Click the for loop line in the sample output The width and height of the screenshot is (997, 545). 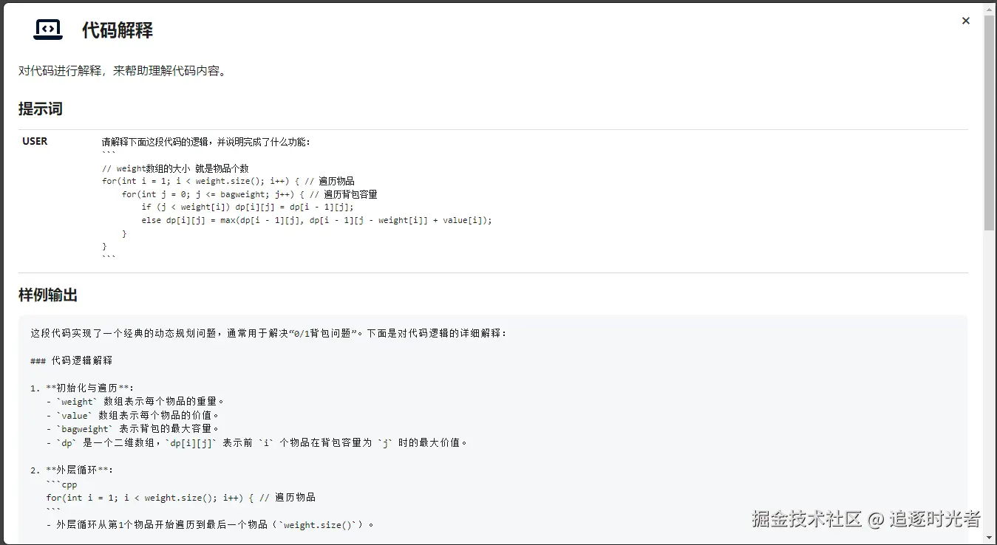point(181,498)
